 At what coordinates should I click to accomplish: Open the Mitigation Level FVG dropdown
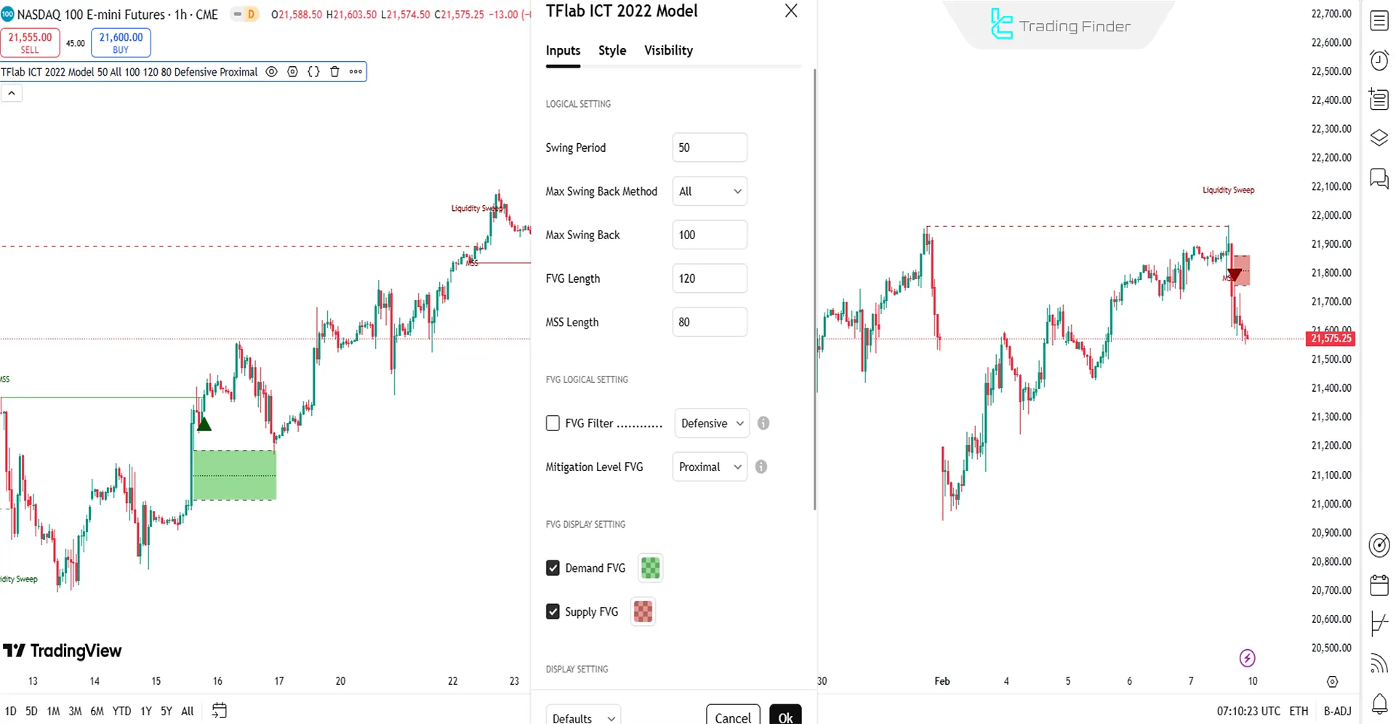point(709,467)
